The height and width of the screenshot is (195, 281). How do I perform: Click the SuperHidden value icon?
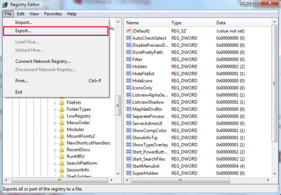pyautogui.click(x=128, y=173)
